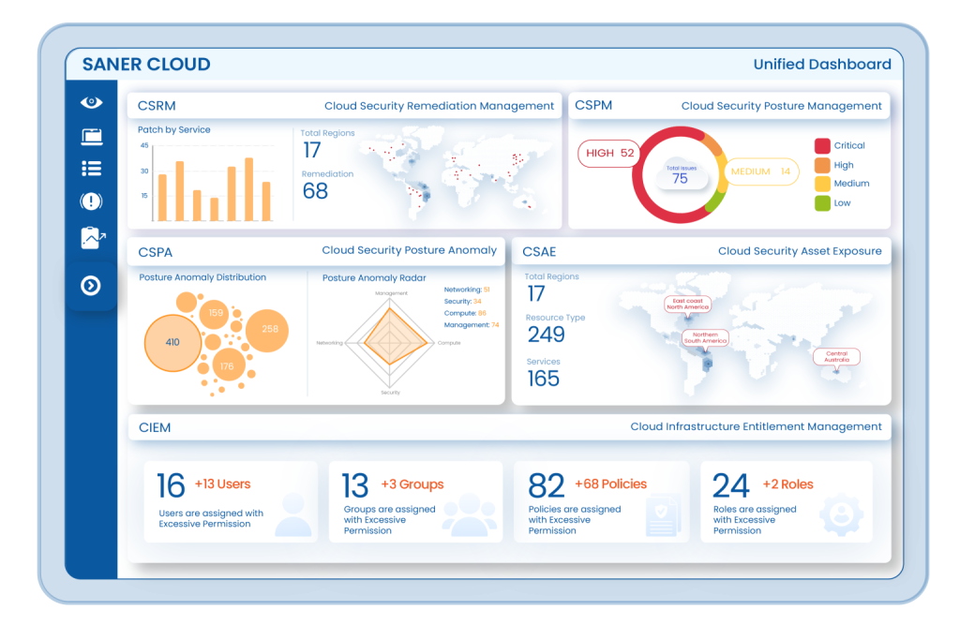Click the MEDIUM 14 issue label
The image size is (960, 640).
click(x=761, y=171)
